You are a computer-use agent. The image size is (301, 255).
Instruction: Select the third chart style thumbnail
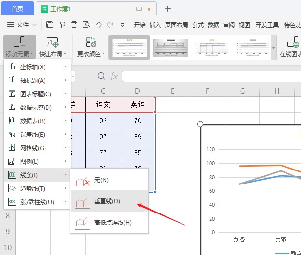point(212,47)
